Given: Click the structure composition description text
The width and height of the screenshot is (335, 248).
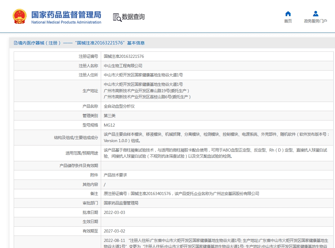Looking at the screenshot, I should [217, 138].
